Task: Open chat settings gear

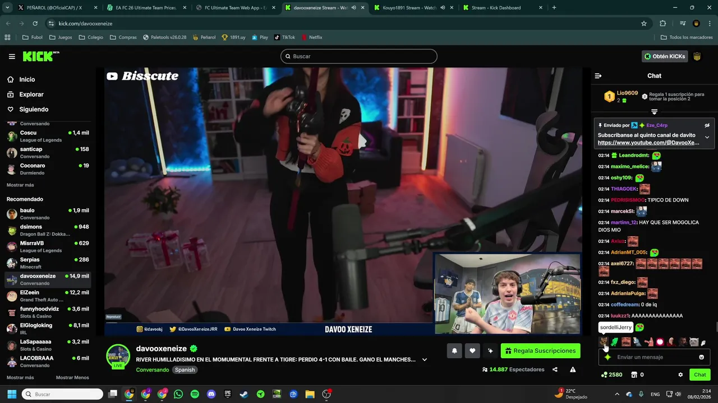Action: point(680,375)
